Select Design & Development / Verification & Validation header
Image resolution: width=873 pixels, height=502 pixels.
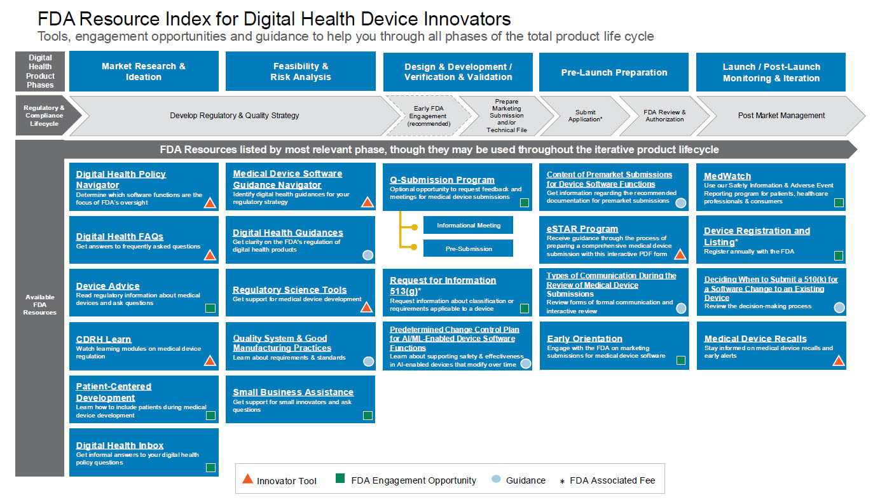(458, 71)
